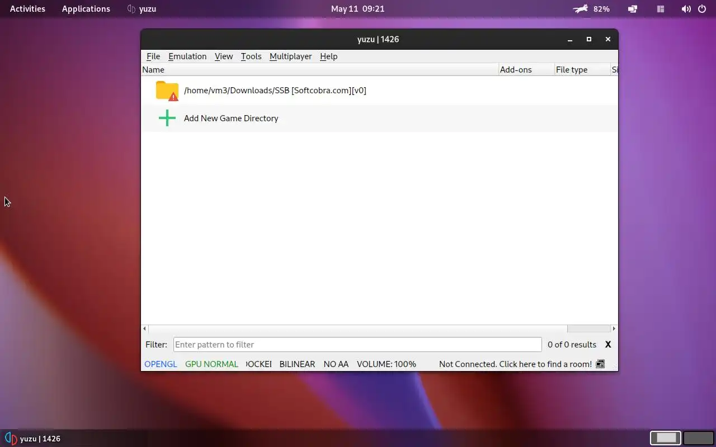Sort by the Add-ons column header
The image size is (716, 447).
(526, 70)
